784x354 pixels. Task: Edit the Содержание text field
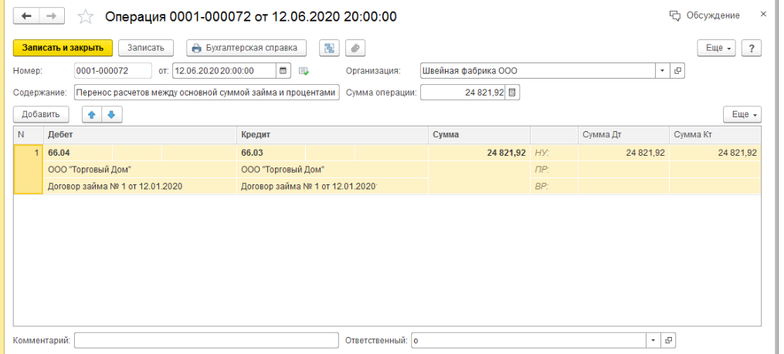coord(206,93)
